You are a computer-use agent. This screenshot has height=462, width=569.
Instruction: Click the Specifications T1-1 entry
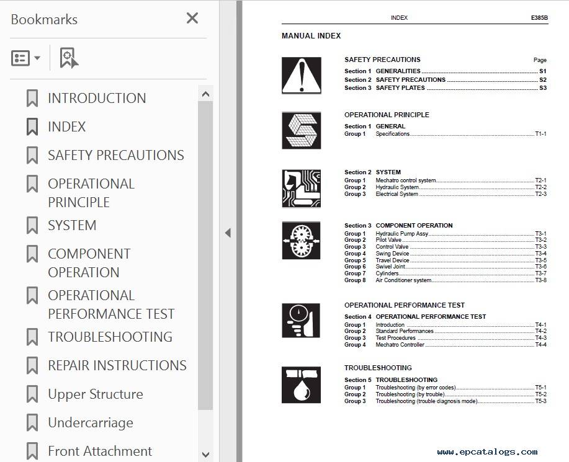(446, 134)
